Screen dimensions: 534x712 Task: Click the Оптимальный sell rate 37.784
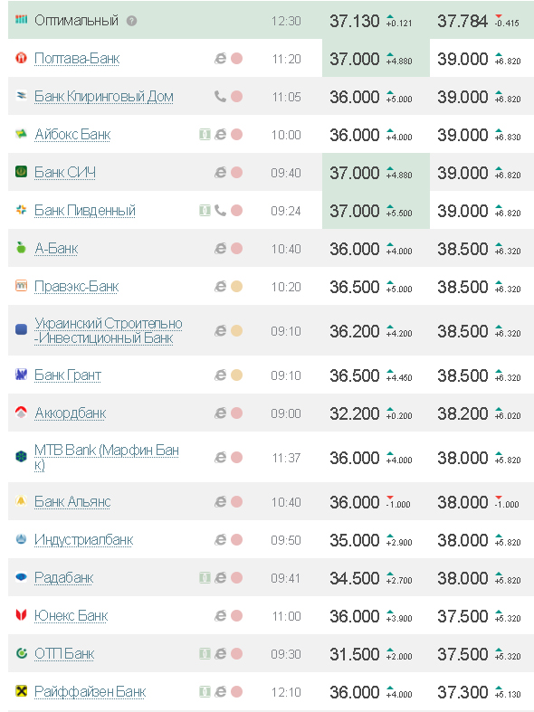(x=462, y=21)
